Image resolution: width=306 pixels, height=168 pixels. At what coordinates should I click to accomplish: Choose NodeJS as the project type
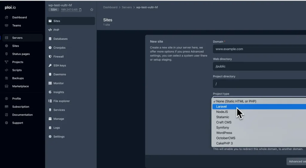pyautogui.click(x=259, y=112)
